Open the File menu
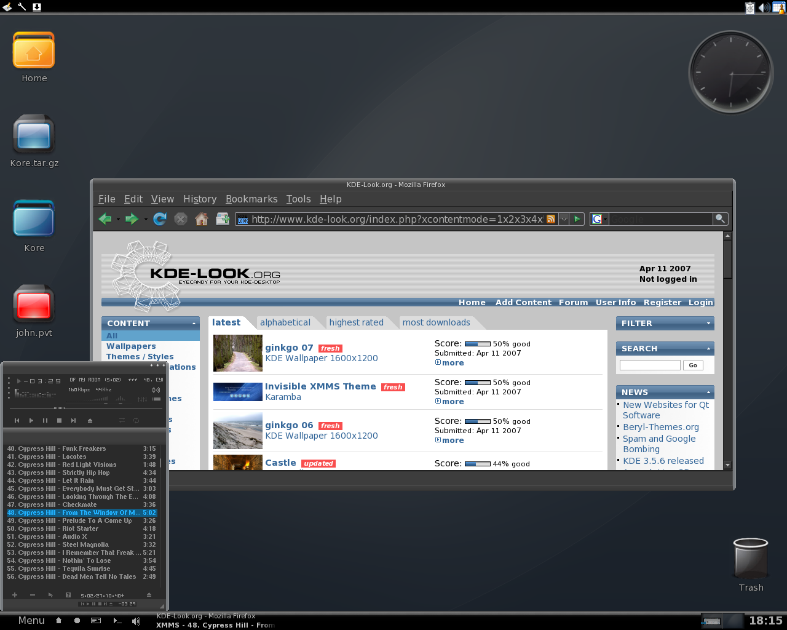 pyautogui.click(x=106, y=199)
